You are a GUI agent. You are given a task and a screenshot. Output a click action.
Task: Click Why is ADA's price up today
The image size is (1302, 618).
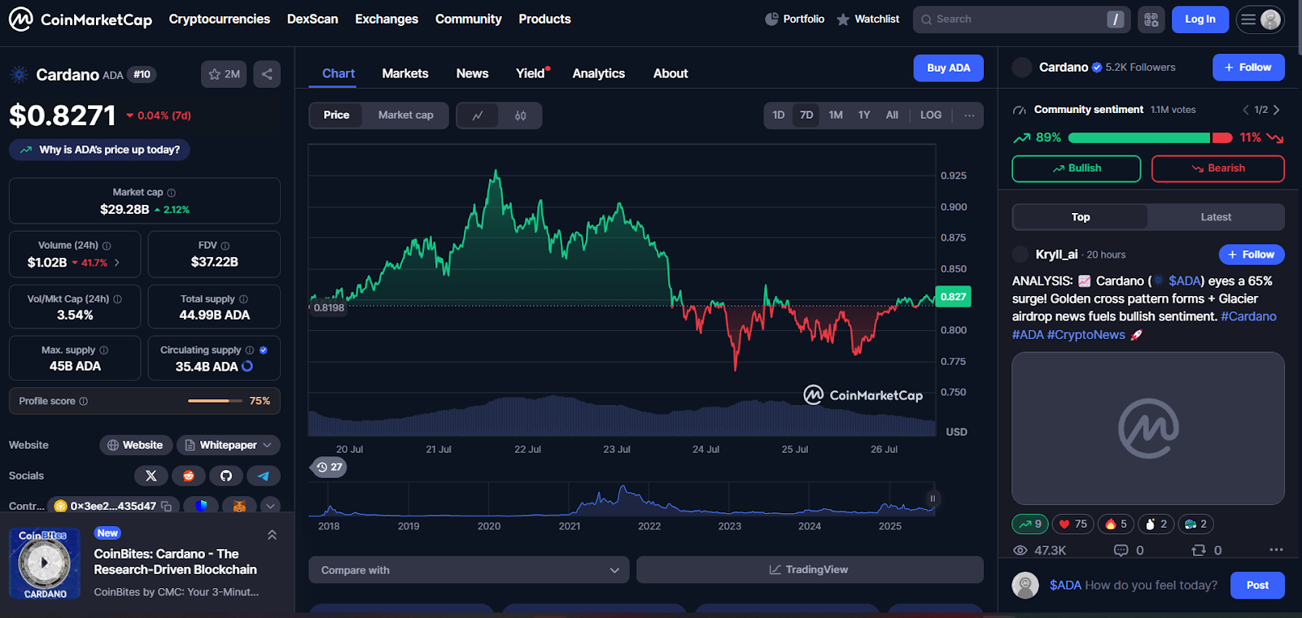coord(99,150)
